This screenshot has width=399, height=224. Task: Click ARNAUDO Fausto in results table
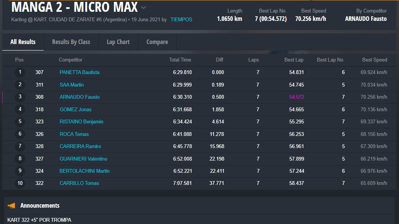tap(80, 97)
